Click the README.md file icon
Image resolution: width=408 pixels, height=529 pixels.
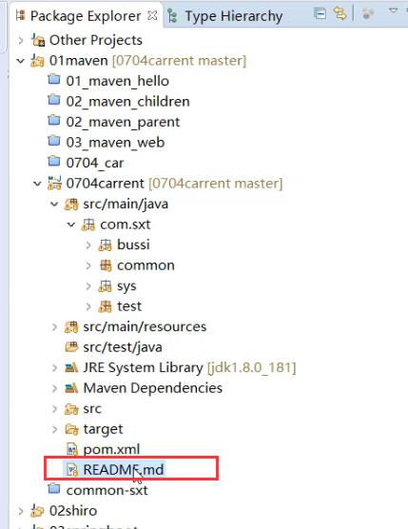click(72, 470)
